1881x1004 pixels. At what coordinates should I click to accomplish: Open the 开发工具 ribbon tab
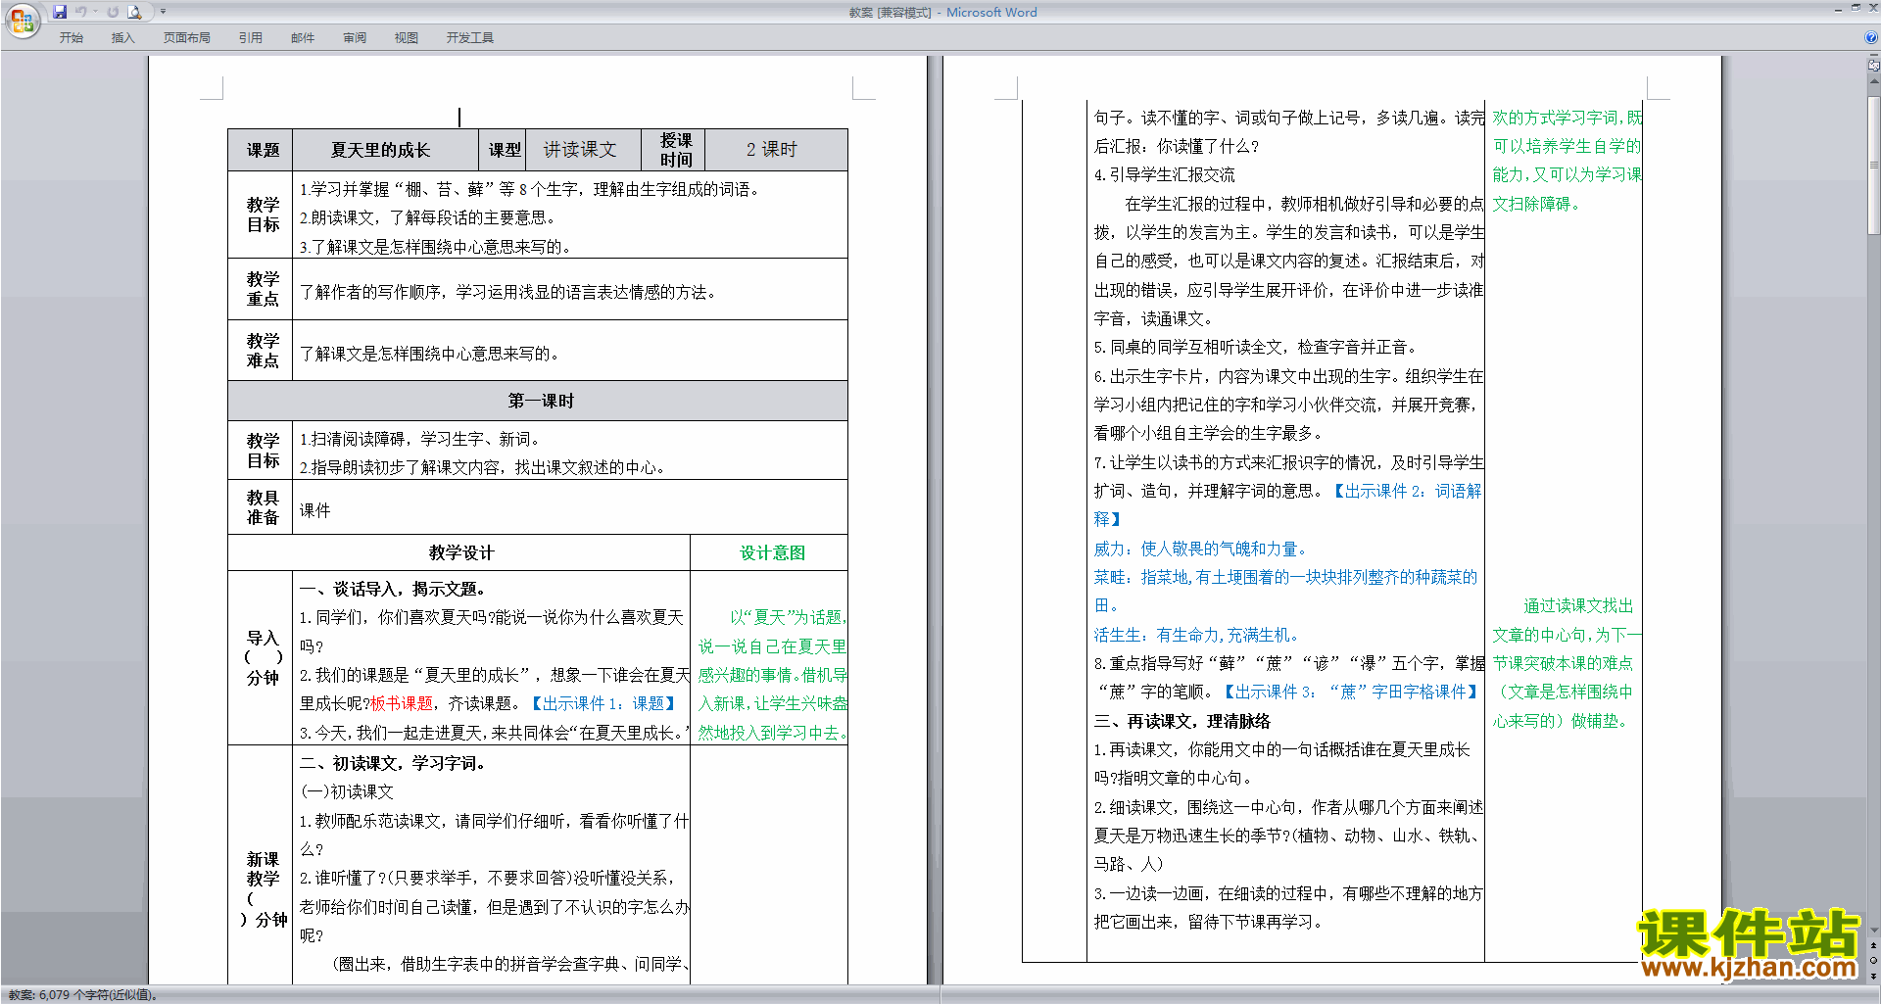click(x=469, y=37)
